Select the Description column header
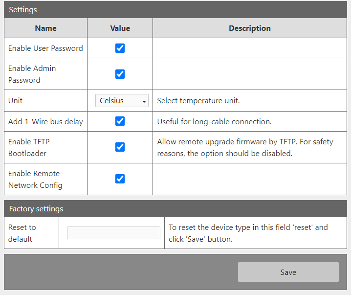 [x=249, y=28]
